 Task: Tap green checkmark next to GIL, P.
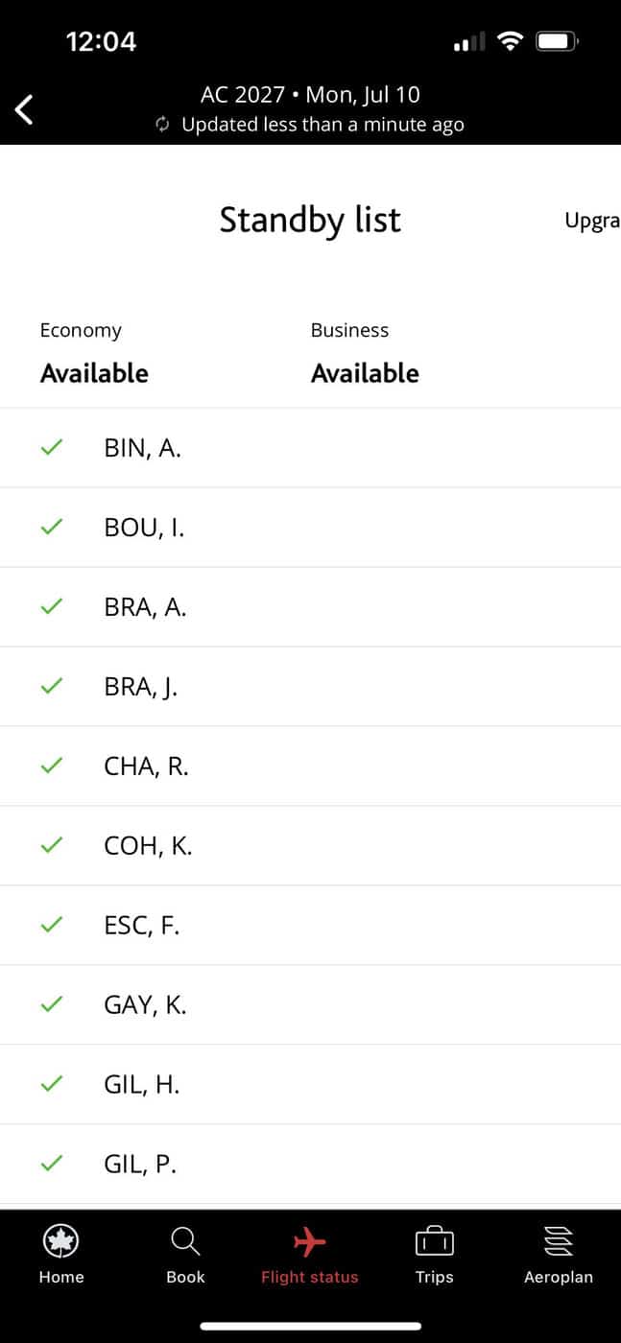[x=52, y=1164]
